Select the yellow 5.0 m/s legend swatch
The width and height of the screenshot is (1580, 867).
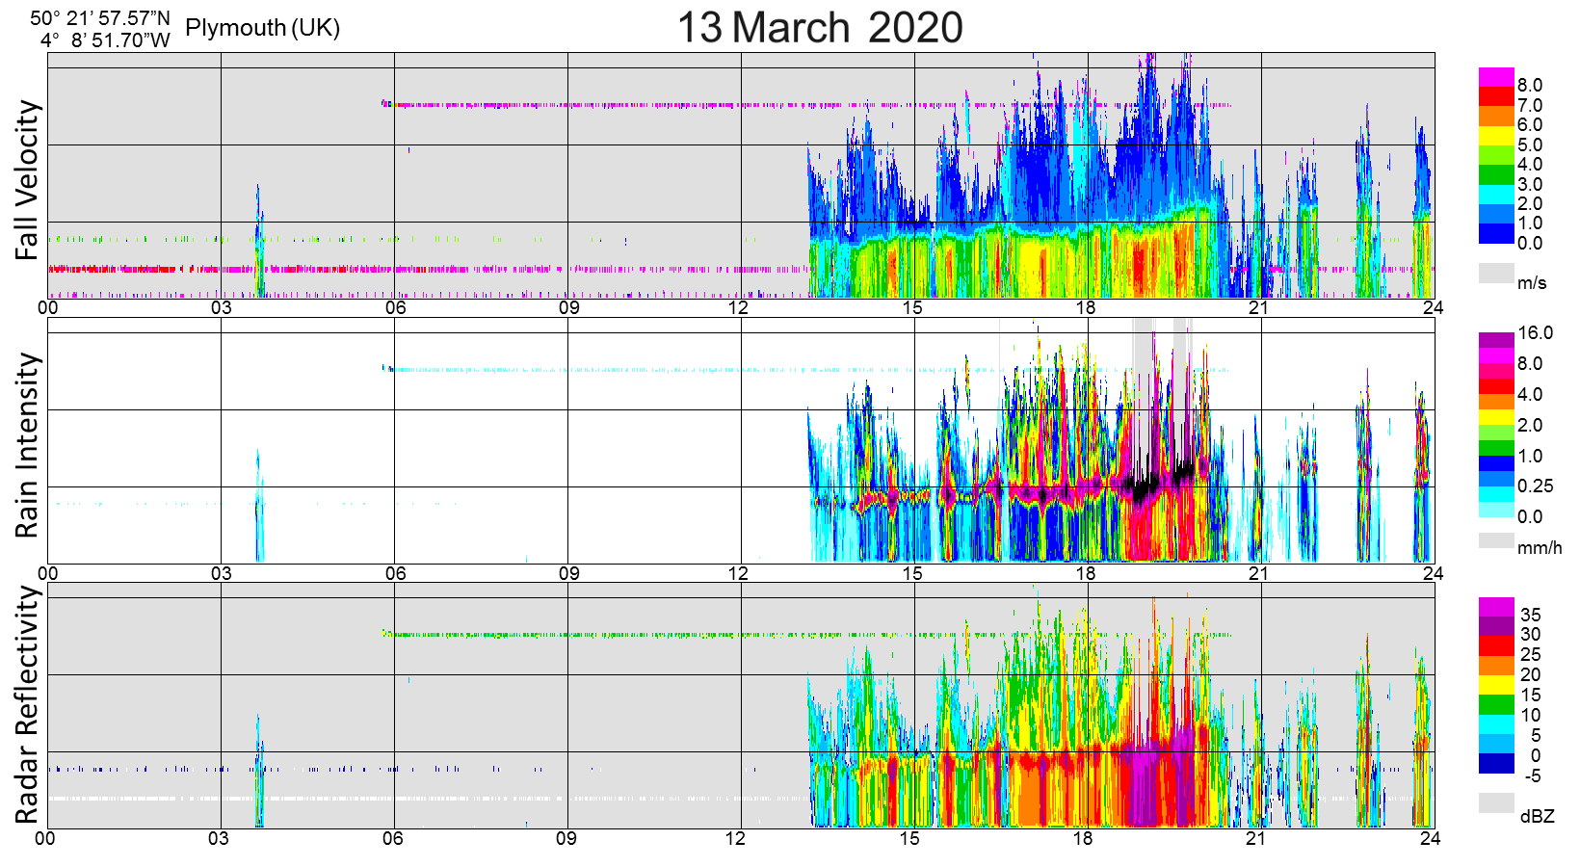coord(1496,136)
